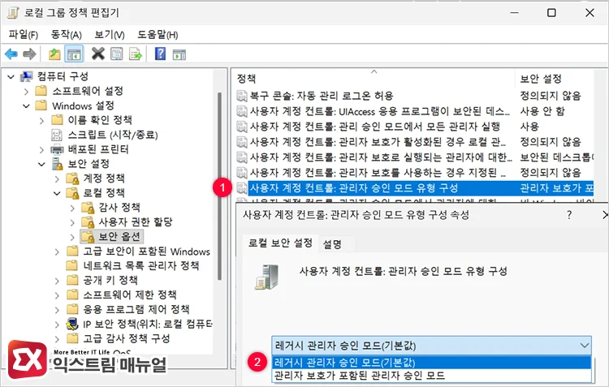This screenshot has height=387, width=609.
Task: Click the IP 보안 정책 icon
Action: (x=72, y=324)
